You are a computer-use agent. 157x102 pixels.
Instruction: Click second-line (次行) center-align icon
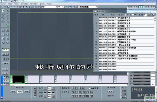(49, 96)
